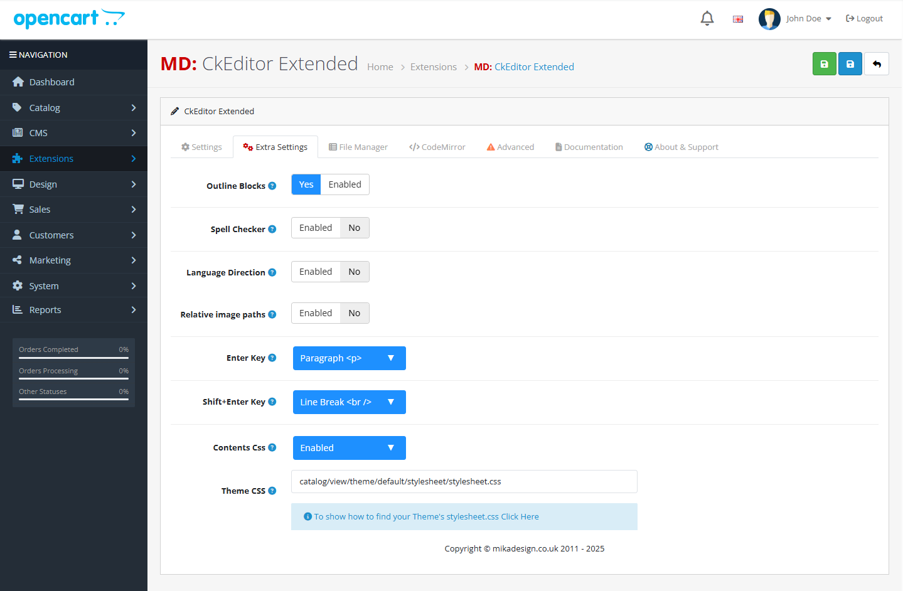The image size is (903, 591).
Task: Click Enabled on Outline Blocks toggle
Action: tap(345, 184)
